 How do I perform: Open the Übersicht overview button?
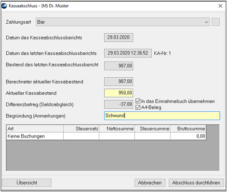(27, 183)
